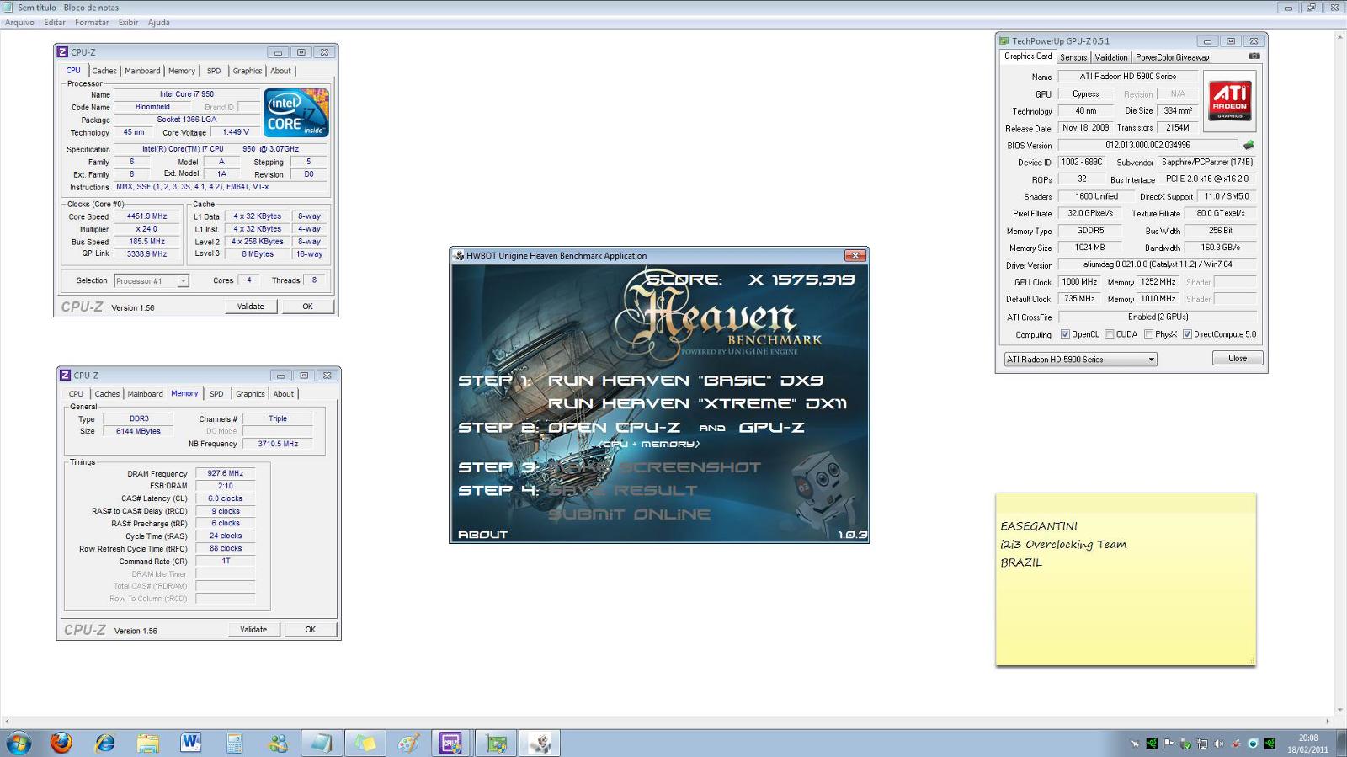Switch to Sensors tab in GPU-Z
The image size is (1347, 757).
(1073, 57)
